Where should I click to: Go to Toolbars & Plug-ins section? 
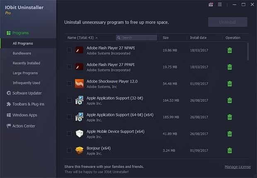[28, 104]
